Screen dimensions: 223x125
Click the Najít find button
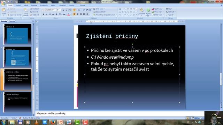[169, 9]
